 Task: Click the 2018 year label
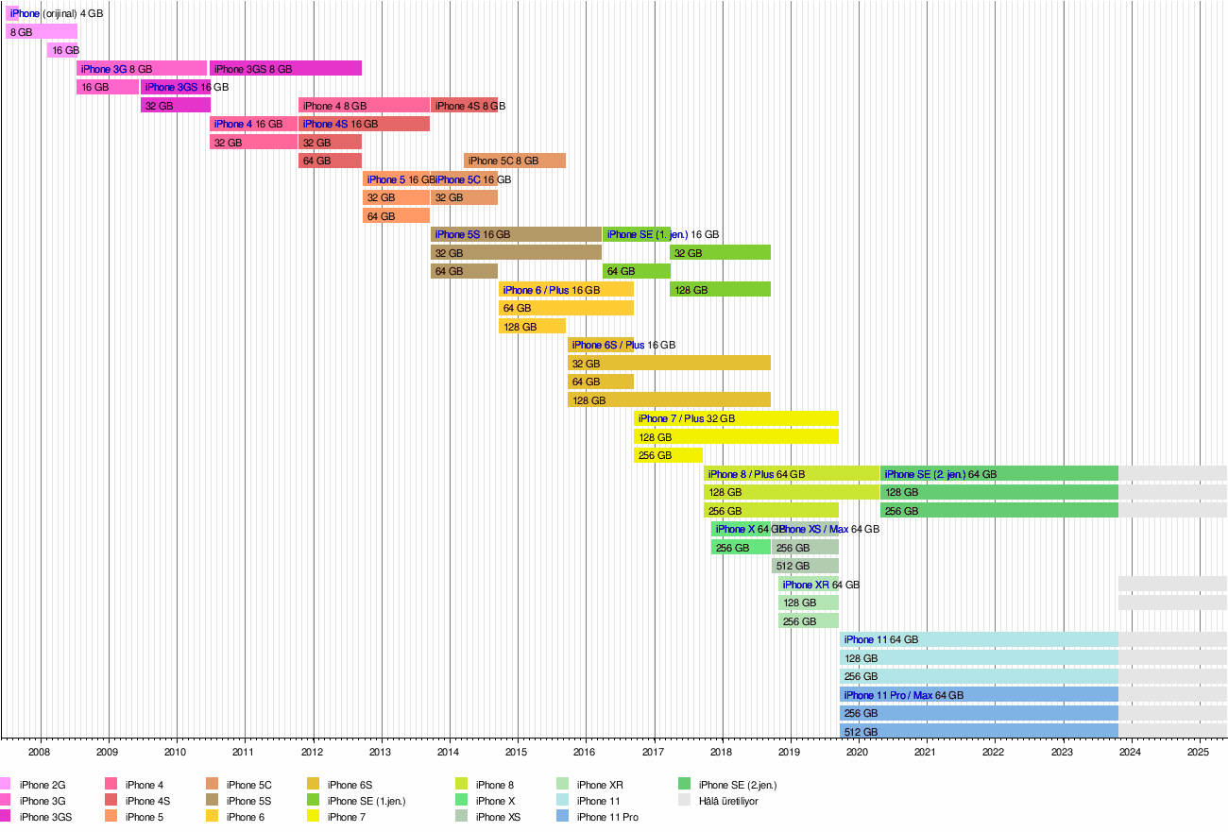[x=722, y=753]
